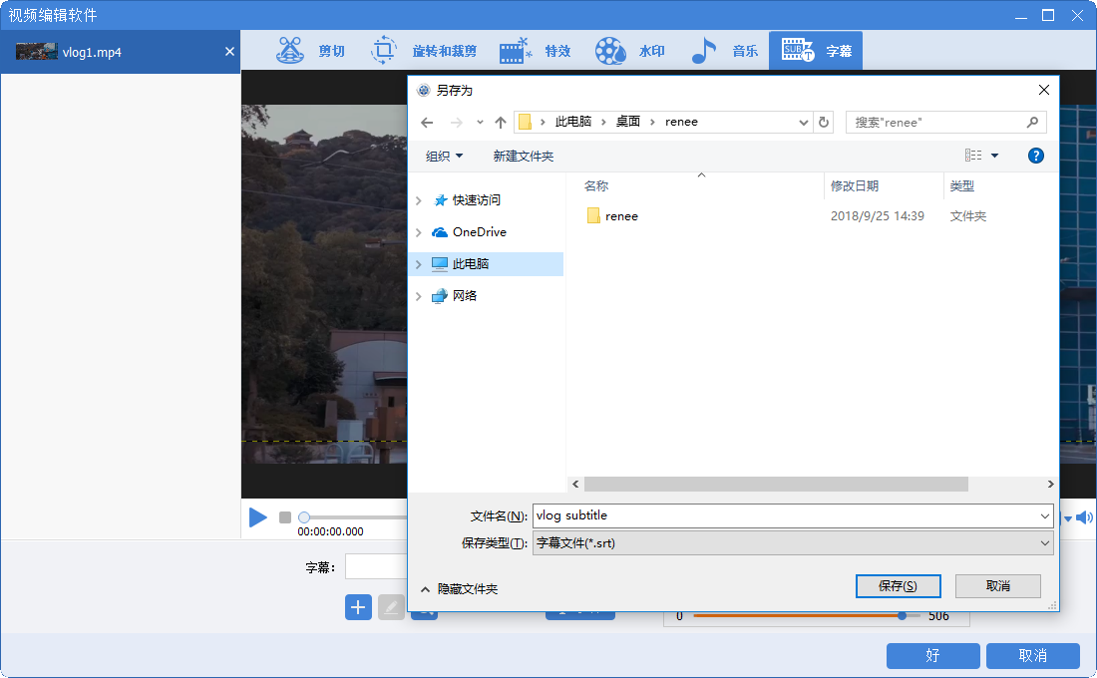Switch to the 水印 (watermark) tab
Screen dimensions: 1097x678
click(x=630, y=51)
